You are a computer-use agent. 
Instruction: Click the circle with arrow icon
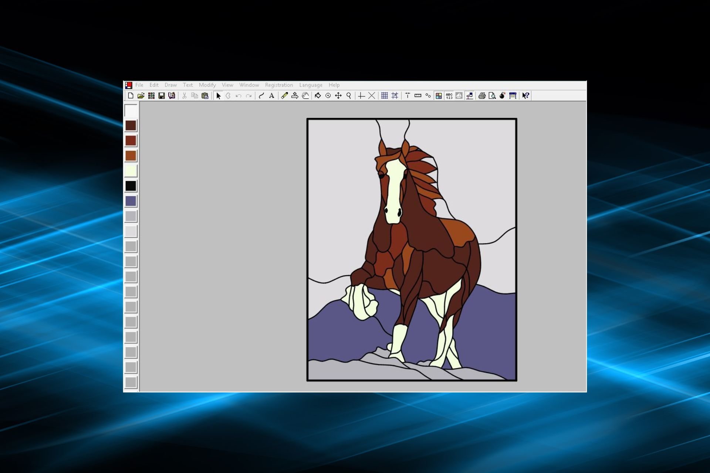(x=328, y=96)
